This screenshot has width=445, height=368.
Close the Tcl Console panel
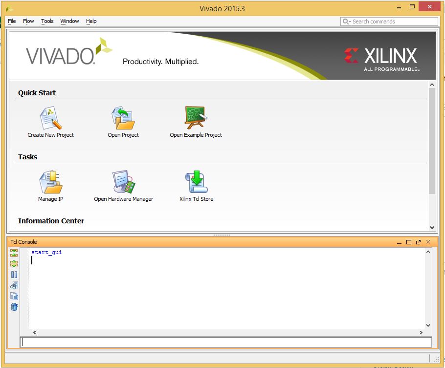428,242
